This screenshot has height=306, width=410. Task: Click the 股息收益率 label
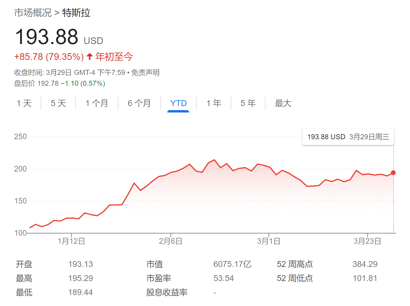pyautogui.click(x=167, y=292)
